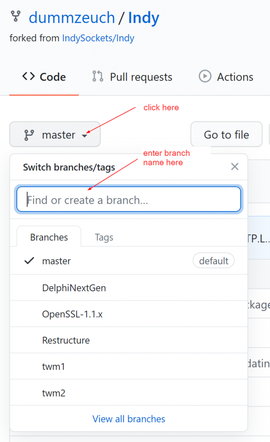
Task: Click the View all branches link
Action: click(128, 419)
